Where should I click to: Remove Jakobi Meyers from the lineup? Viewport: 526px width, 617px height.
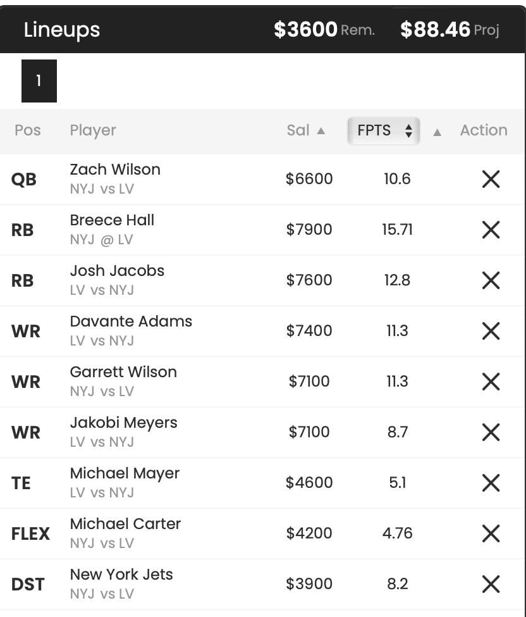(491, 432)
